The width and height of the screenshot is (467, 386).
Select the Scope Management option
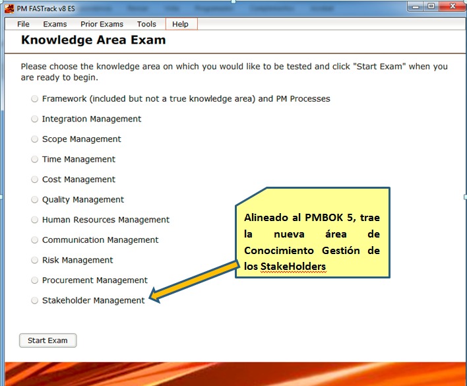(x=34, y=139)
